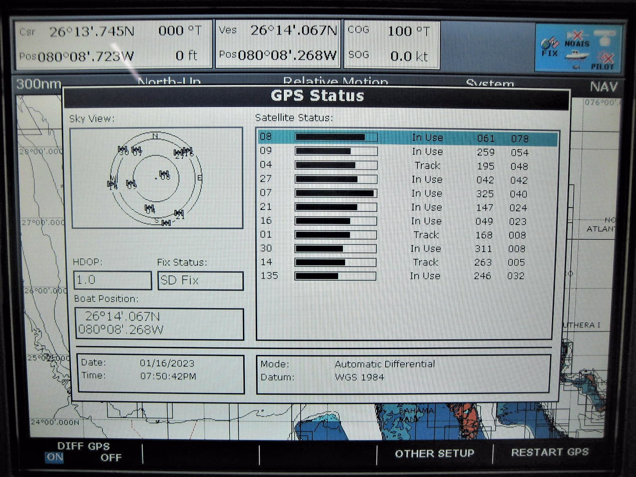The height and width of the screenshot is (477, 636).
Task: Click the boat icon in status panel
Action: (x=577, y=56)
